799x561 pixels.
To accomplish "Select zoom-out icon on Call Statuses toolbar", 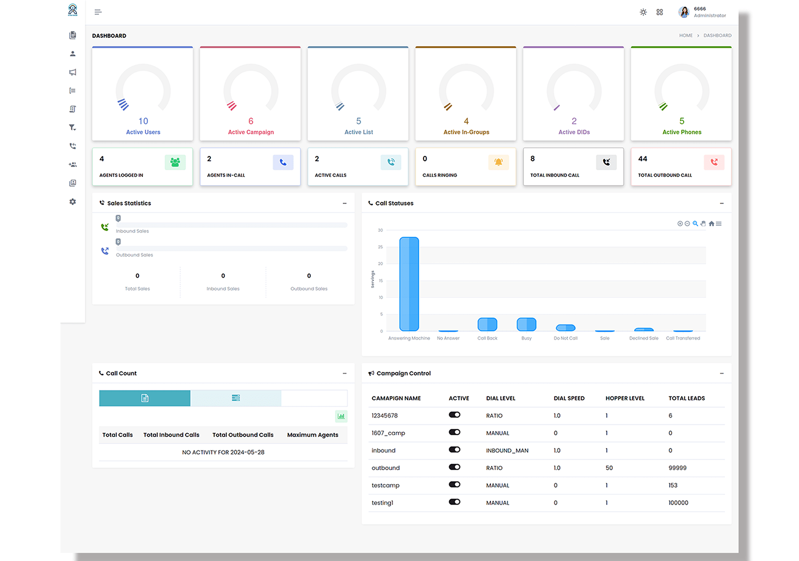I will 687,224.
